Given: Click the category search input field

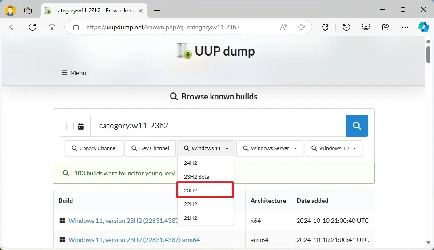Looking at the screenshot, I should tap(218, 126).
